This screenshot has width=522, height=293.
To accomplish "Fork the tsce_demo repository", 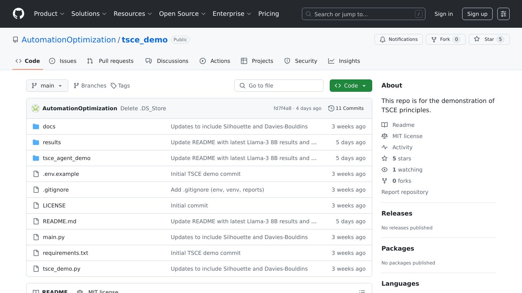I will click(445, 39).
